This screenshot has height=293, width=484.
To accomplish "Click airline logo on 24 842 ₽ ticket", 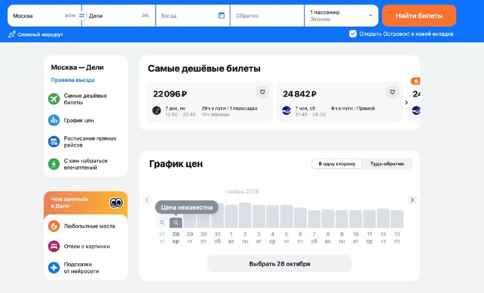I will (x=286, y=111).
